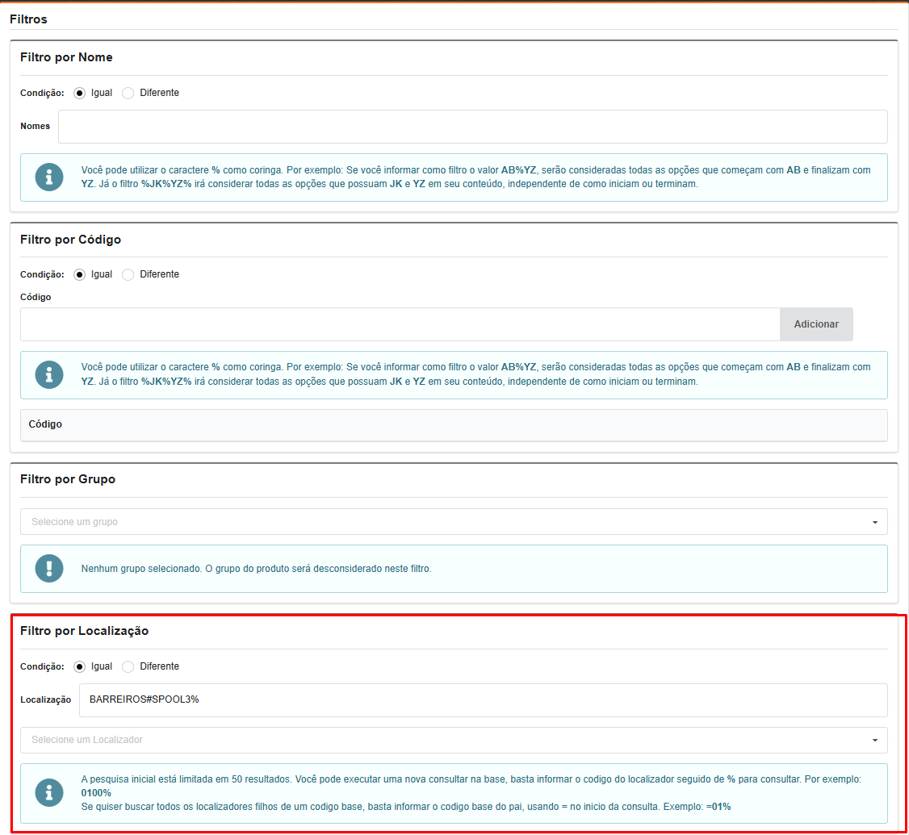The width and height of the screenshot is (909, 835).
Task: Set Localização condition to Diferente
Action: tap(128, 666)
